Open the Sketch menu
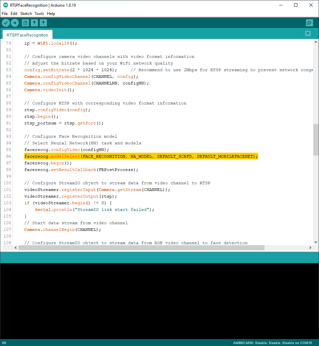The width and height of the screenshot is (319, 346). click(x=26, y=14)
